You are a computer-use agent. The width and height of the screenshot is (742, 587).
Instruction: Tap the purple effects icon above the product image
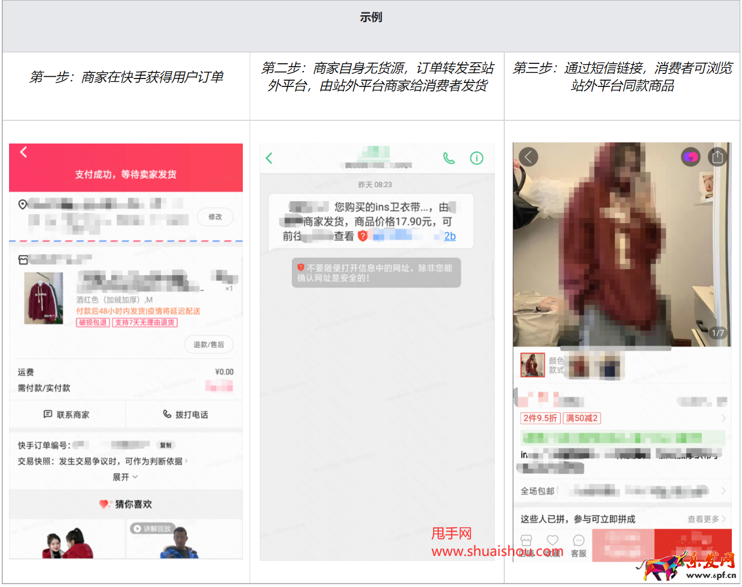click(690, 156)
